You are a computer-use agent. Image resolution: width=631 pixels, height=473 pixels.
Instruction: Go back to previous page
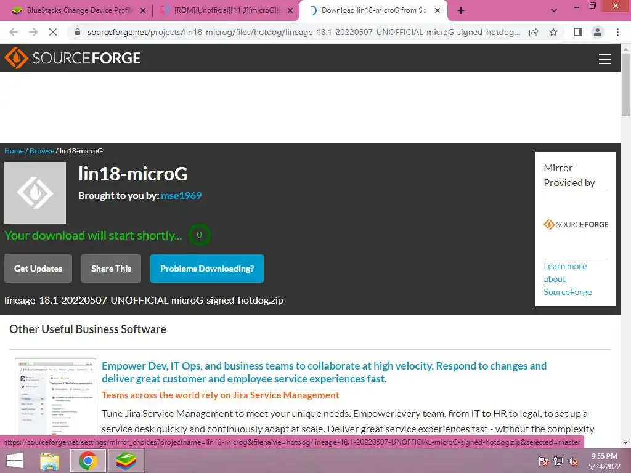tap(14, 32)
